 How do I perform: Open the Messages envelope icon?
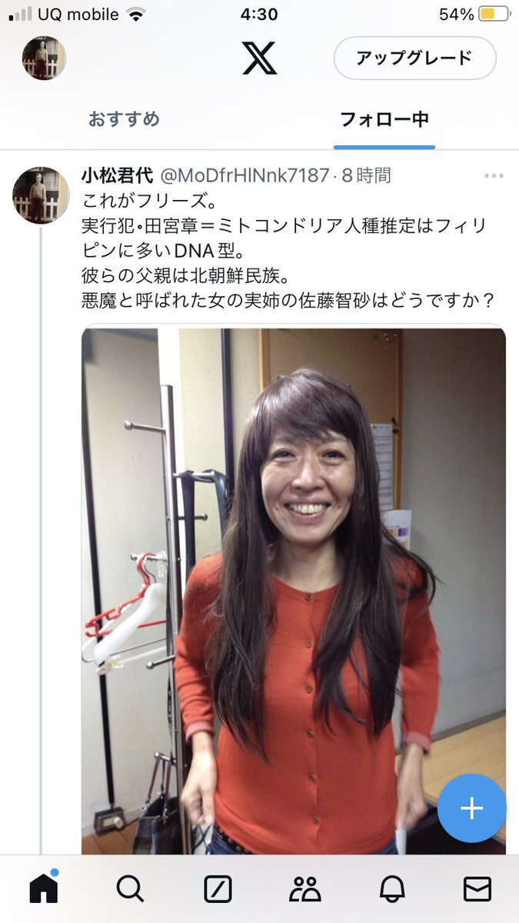tap(477, 889)
